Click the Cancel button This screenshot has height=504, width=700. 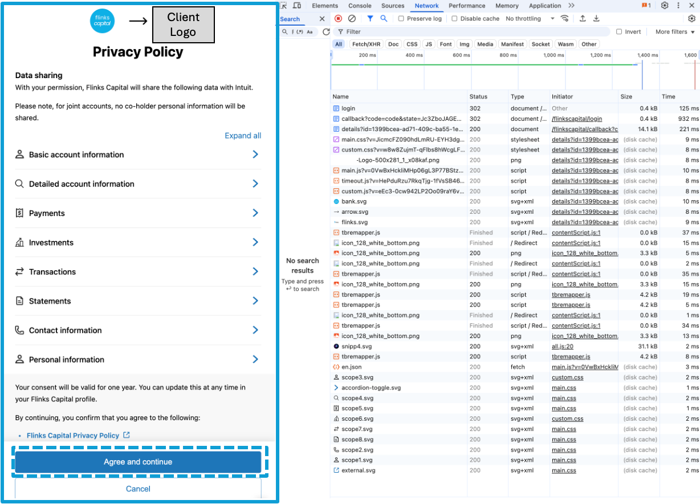click(138, 489)
